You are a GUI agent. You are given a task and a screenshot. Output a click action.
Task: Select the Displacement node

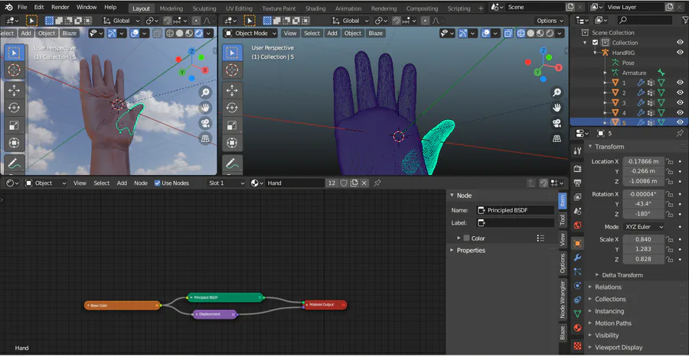pyautogui.click(x=215, y=314)
